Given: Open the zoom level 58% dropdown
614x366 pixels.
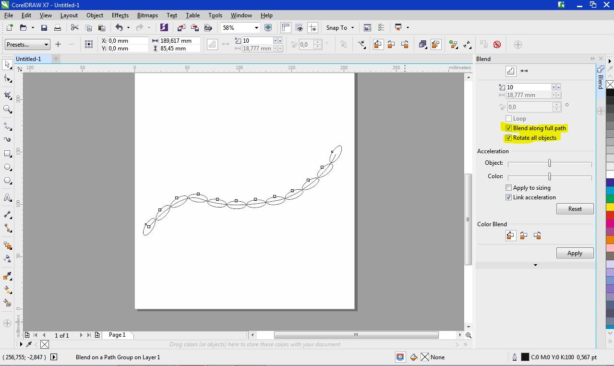Looking at the screenshot, I should pyautogui.click(x=256, y=28).
